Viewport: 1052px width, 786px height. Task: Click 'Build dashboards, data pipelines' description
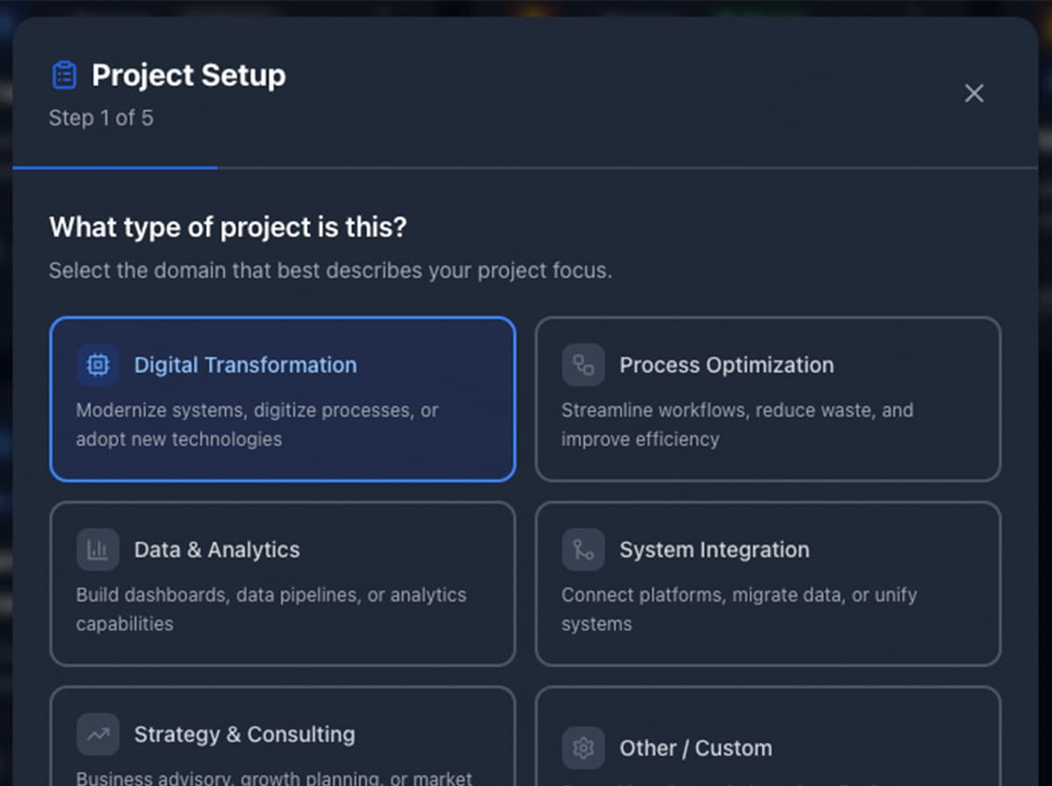click(271, 609)
